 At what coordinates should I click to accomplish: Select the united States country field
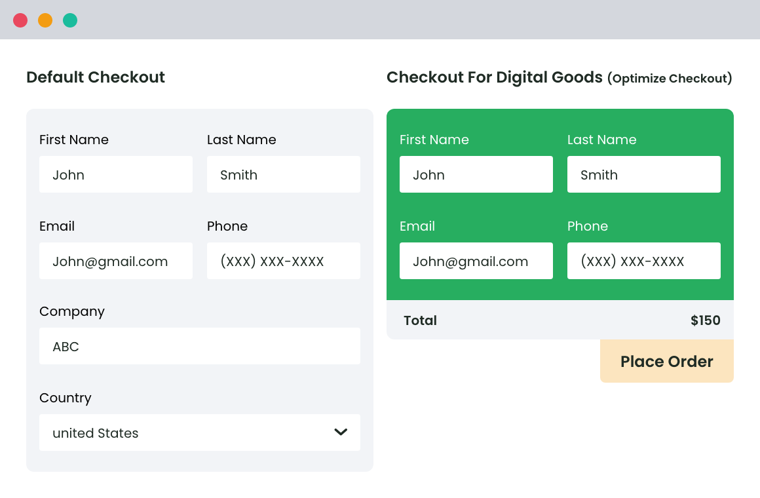(200, 432)
